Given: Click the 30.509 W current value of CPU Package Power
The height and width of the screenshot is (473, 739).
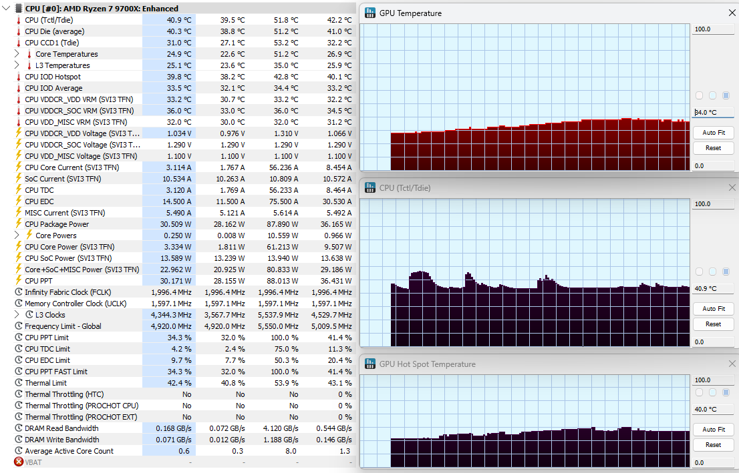Looking at the screenshot, I should (175, 224).
